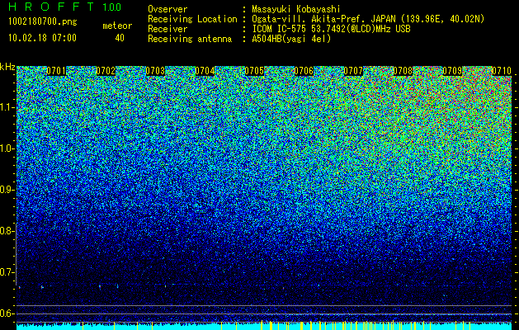Click the kHz axis unit label
Image resolution: width=519 pixels, height=330 pixels.
pos(7,67)
